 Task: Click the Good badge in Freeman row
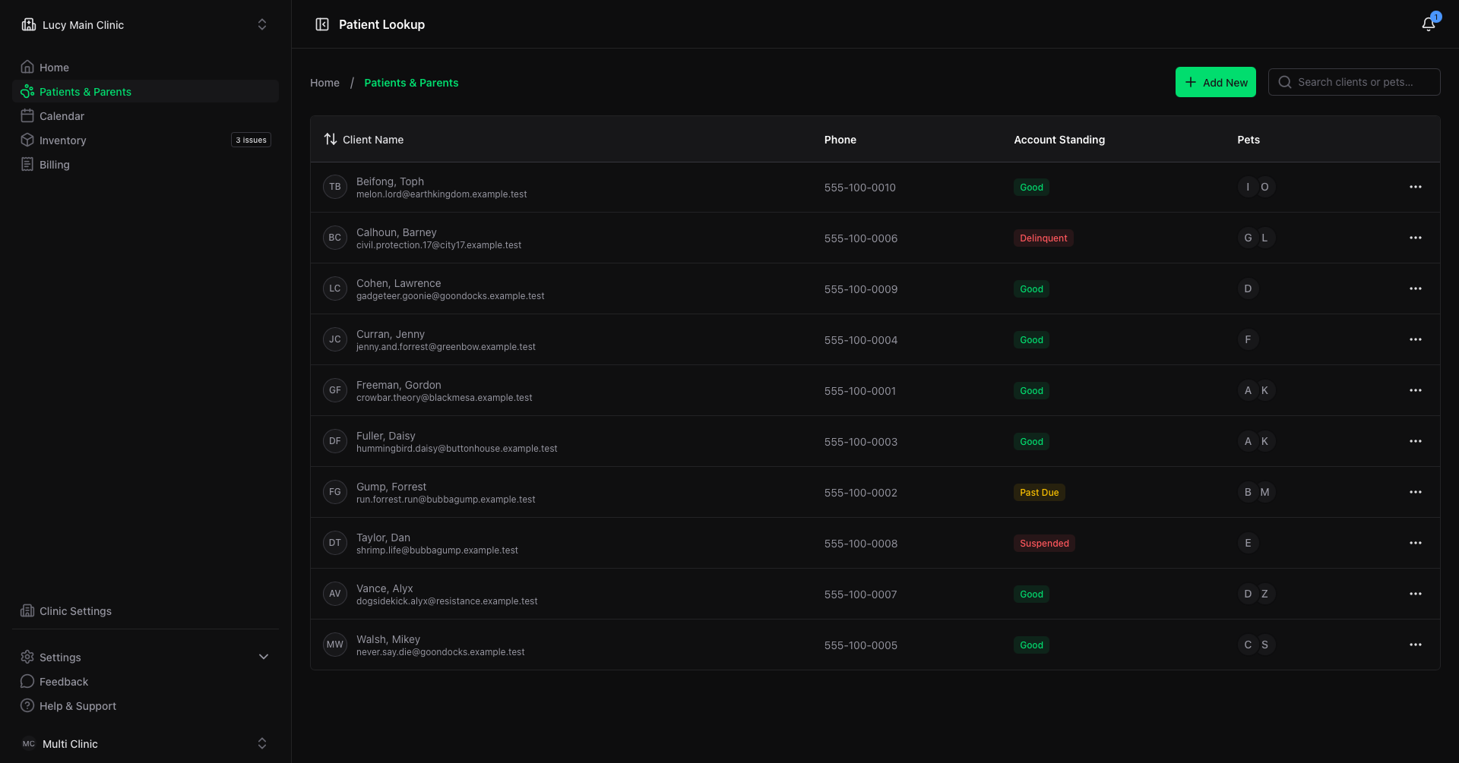coord(1031,390)
